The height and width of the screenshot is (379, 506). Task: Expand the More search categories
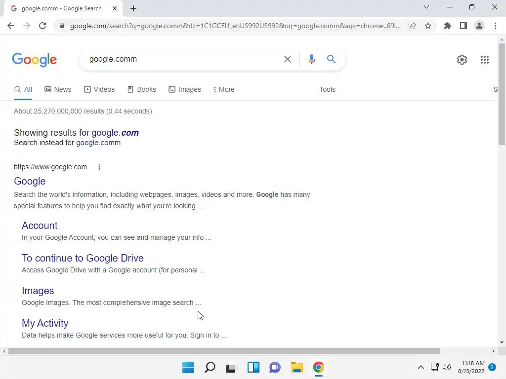pyautogui.click(x=224, y=90)
